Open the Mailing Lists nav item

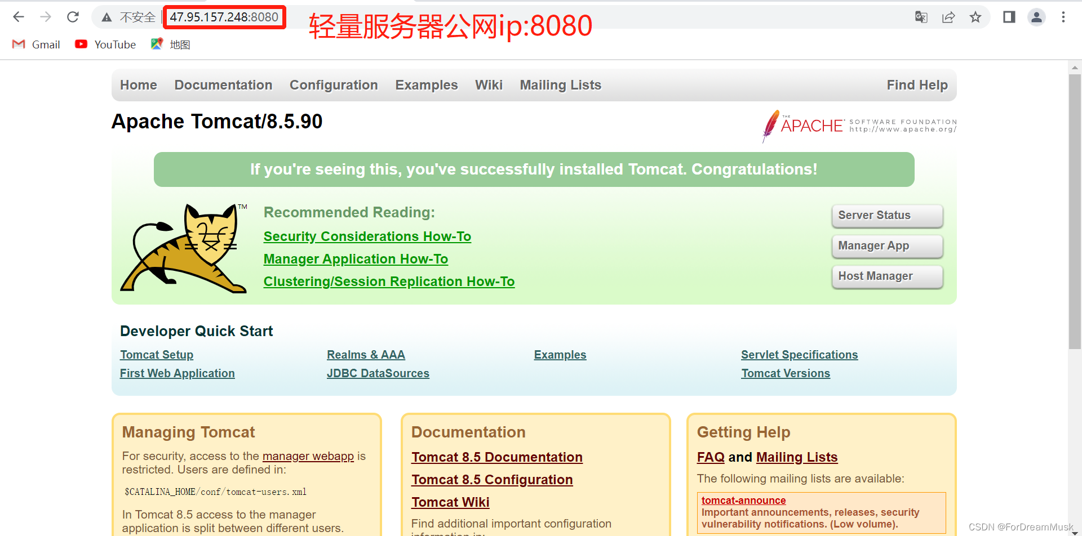[x=561, y=85]
